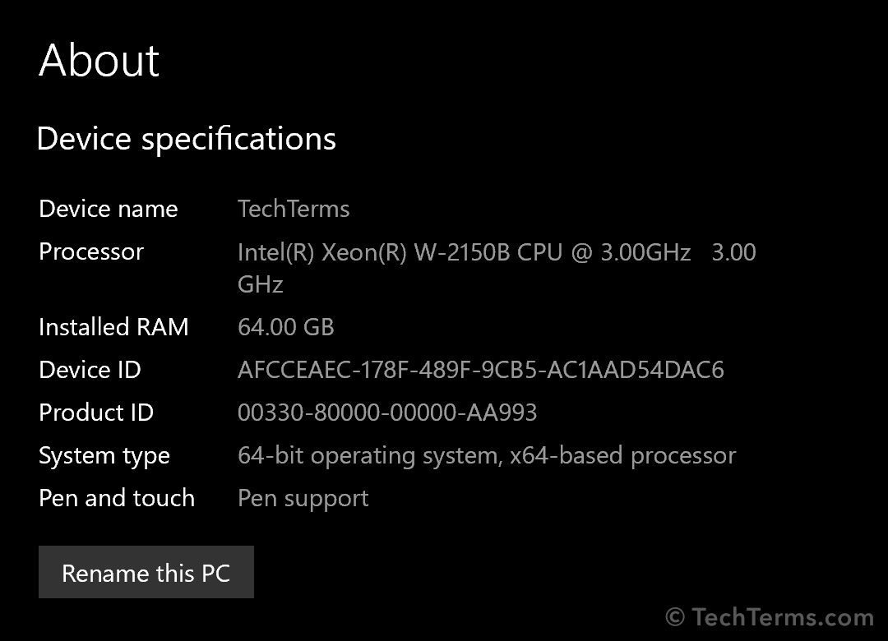Select the Pen and touch label

pyautogui.click(x=117, y=498)
